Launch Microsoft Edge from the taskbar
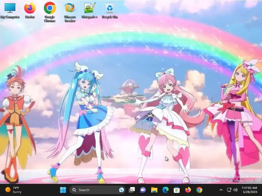 (166, 190)
